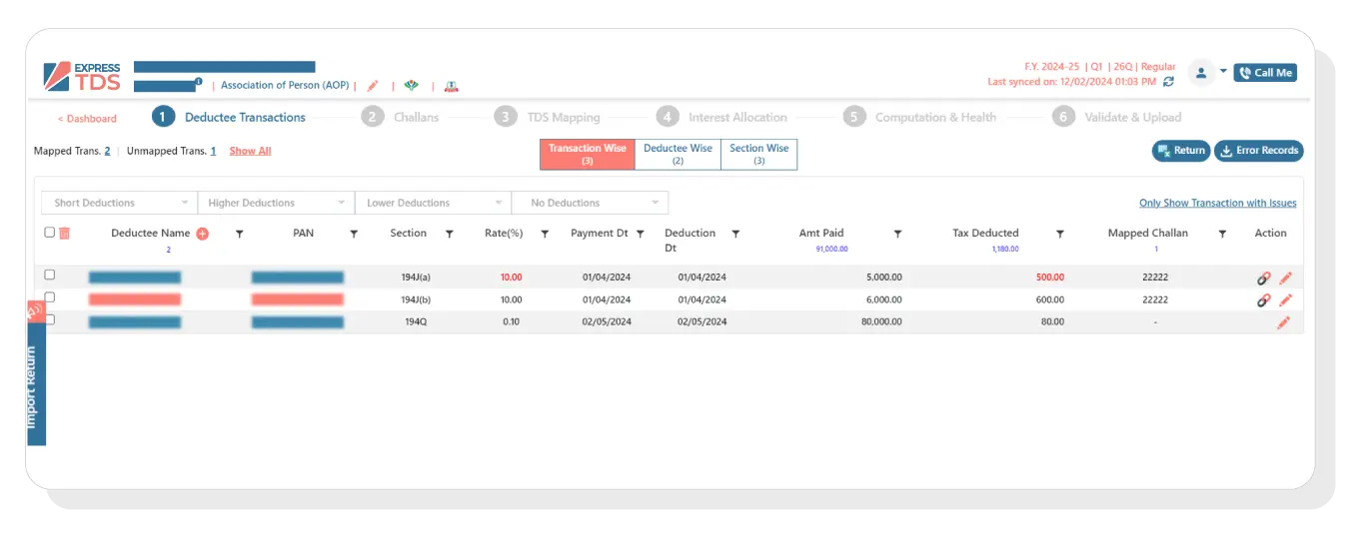Click the pencil edit icon beside Association of Person
The height and width of the screenshot is (550, 1365).
(x=373, y=86)
